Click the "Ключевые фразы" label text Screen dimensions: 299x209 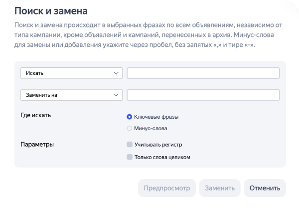(156, 117)
